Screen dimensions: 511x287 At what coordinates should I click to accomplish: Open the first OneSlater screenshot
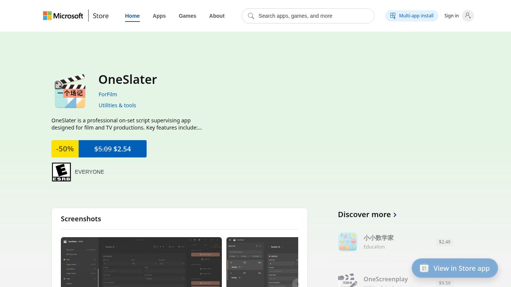(141, 262)
